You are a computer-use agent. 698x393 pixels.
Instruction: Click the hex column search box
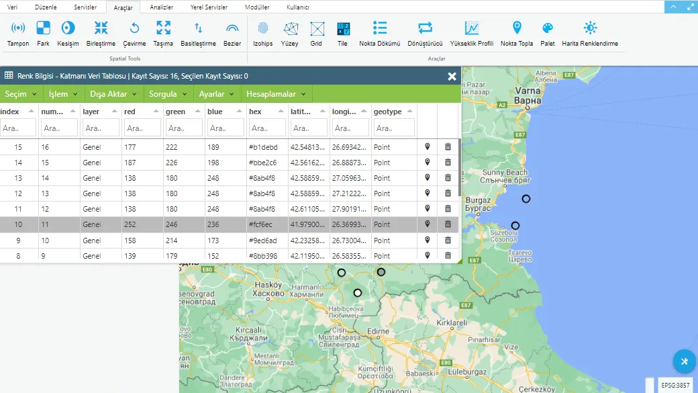pyautogui.click(x=266, y=128)
